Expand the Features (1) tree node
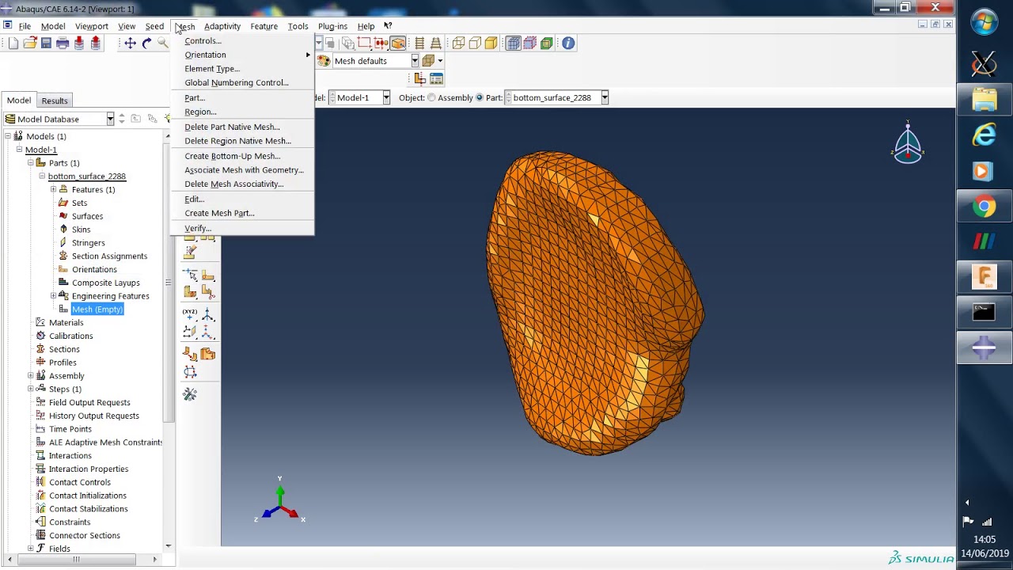This screenshot has height=570, width=1013. [x=53, y=189]
